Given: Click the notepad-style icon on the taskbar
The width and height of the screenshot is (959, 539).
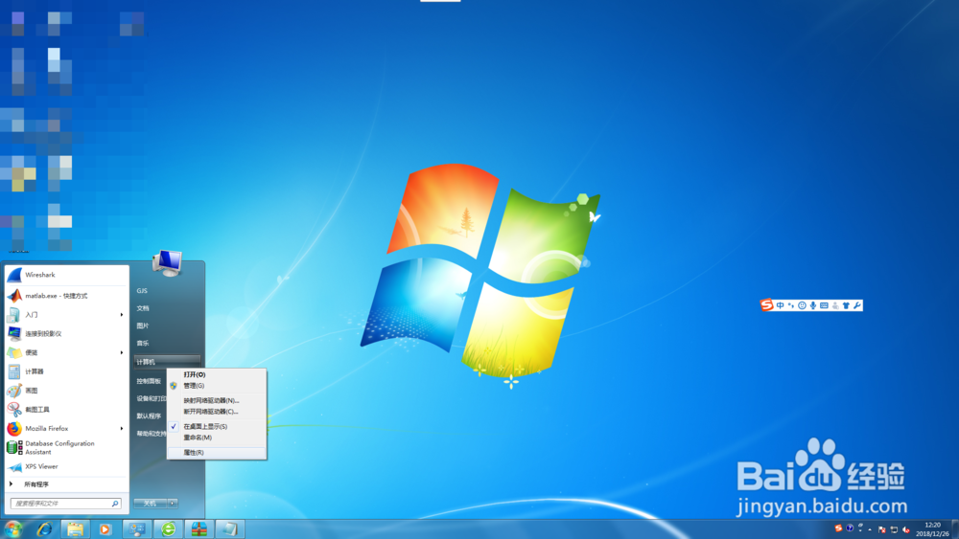Looking at the screenshot, I should pyautogui.click(x=230, y=529).
